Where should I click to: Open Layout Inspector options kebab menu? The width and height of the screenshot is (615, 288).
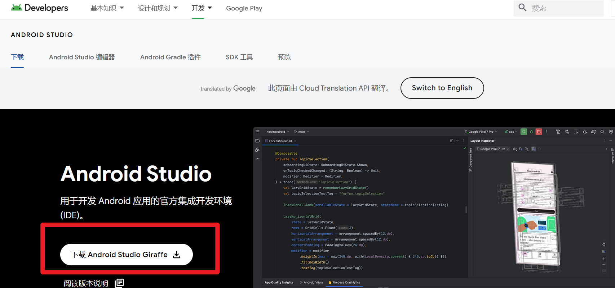pyautogui.click(x=605, y=141)
